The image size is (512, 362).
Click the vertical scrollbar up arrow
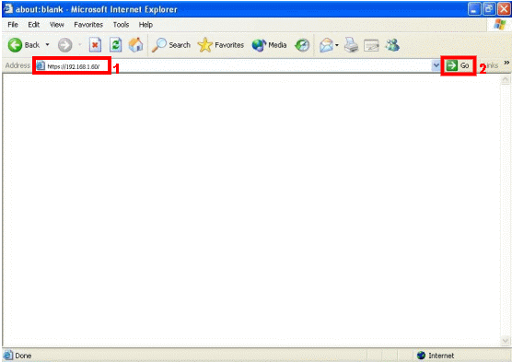pyautogui.click(x=506, y=79)
